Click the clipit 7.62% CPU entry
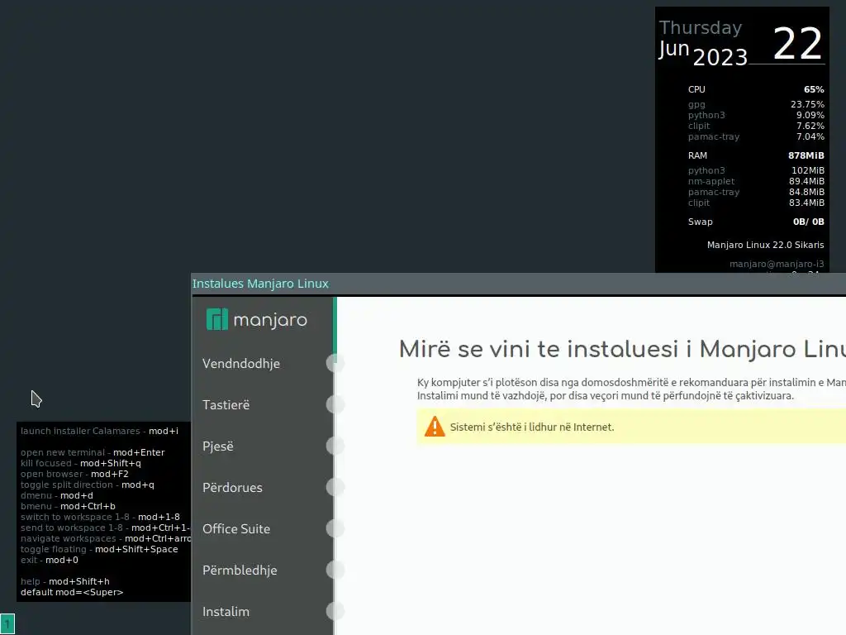The image size is (846, 635). pyautogui.click(x=756, y=126)
